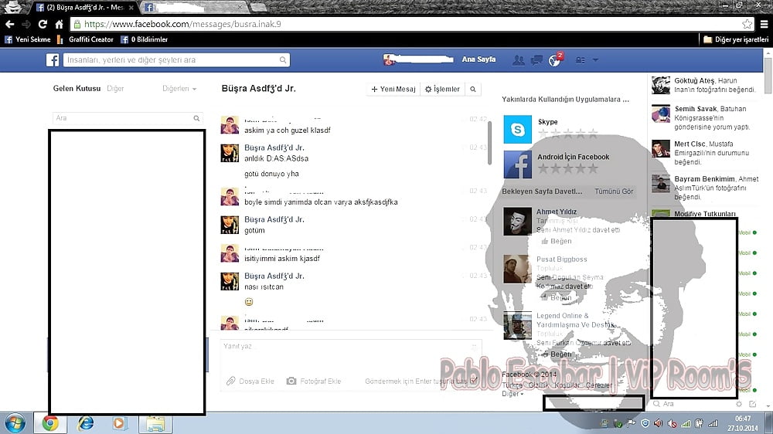Image resolution: width=773 pixels, height=434 pixels.
Task: Open the notifications globe icon
Action: [x=553, y=61]
